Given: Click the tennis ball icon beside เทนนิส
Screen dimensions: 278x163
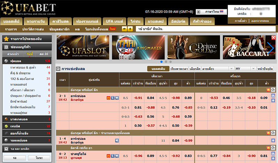Looking at the screenshot, I should [6, 126].
